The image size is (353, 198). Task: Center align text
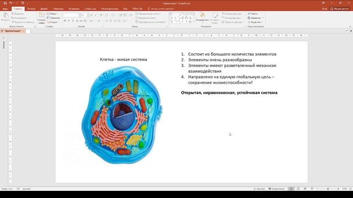pyautogui.click(x=111, y=21)
